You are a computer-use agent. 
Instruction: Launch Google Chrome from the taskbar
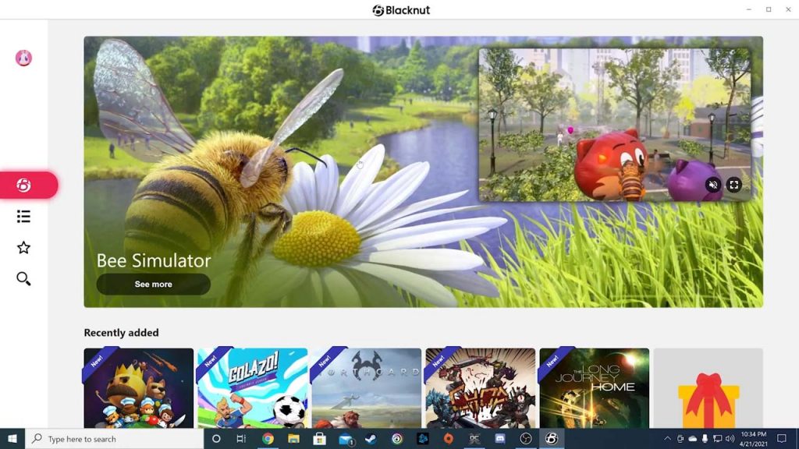(x=268, y=439)
